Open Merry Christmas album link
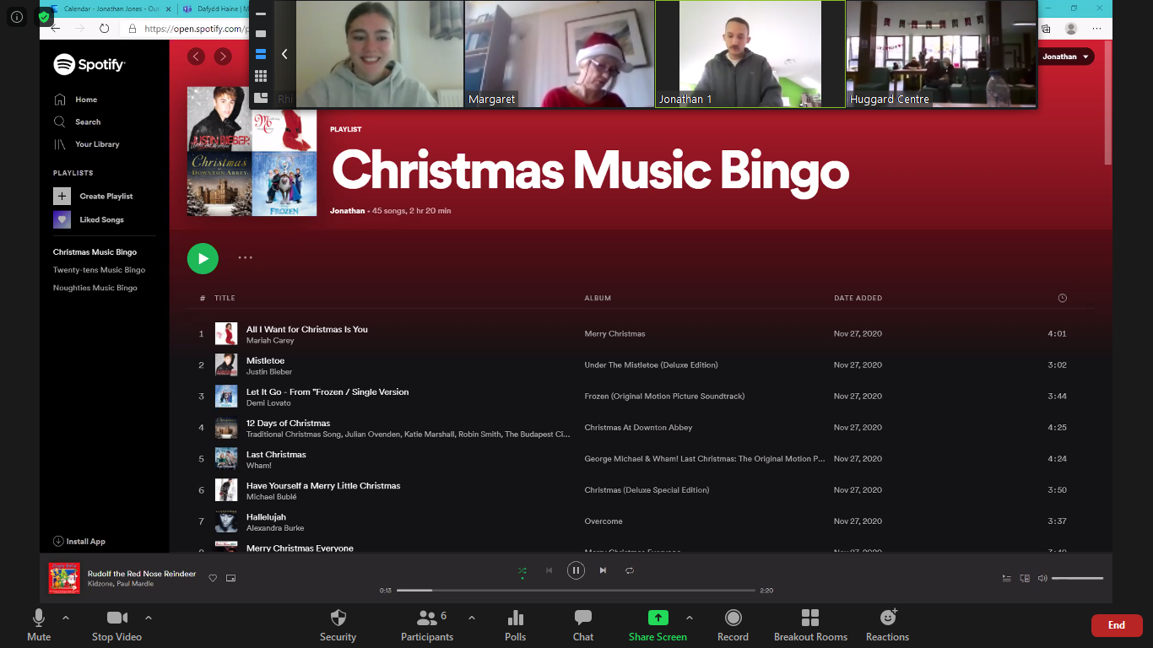The width and height of the screenshot is (1153, 648). 614,334
